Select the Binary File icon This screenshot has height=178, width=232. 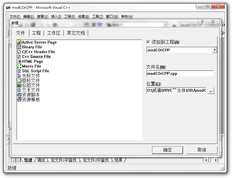pos(19,47)
